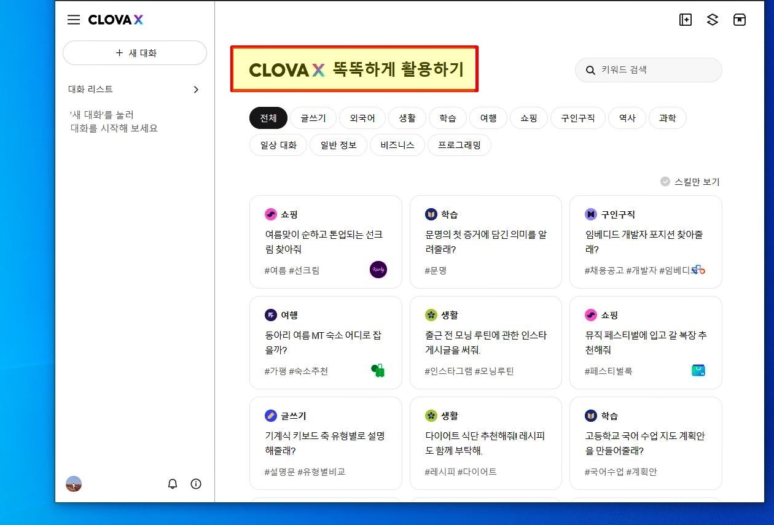Click the 쇼핑 icon on festival outfit card
Viewport: 774px width, 525px height.
(x=591, y=315)
